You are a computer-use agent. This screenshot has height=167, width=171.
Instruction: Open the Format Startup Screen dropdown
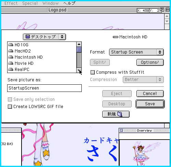pos(136,52)
